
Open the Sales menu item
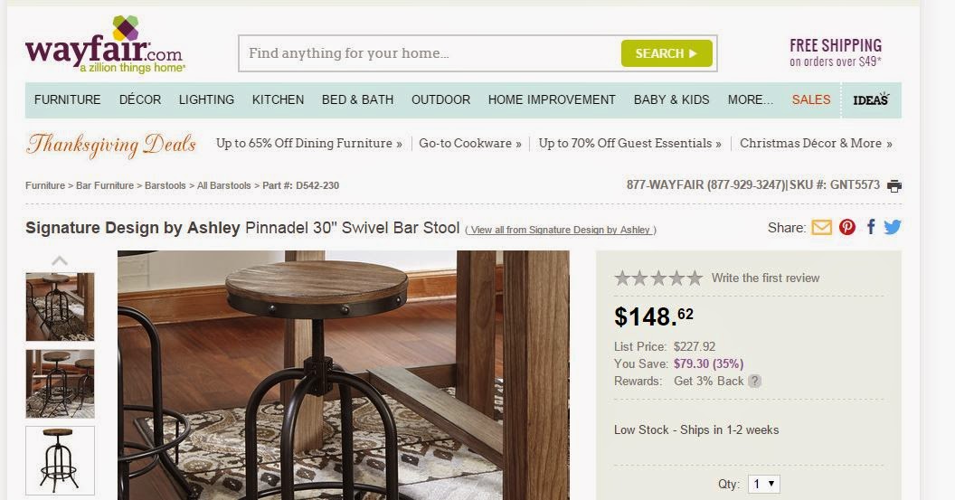(x=811, y=99)
